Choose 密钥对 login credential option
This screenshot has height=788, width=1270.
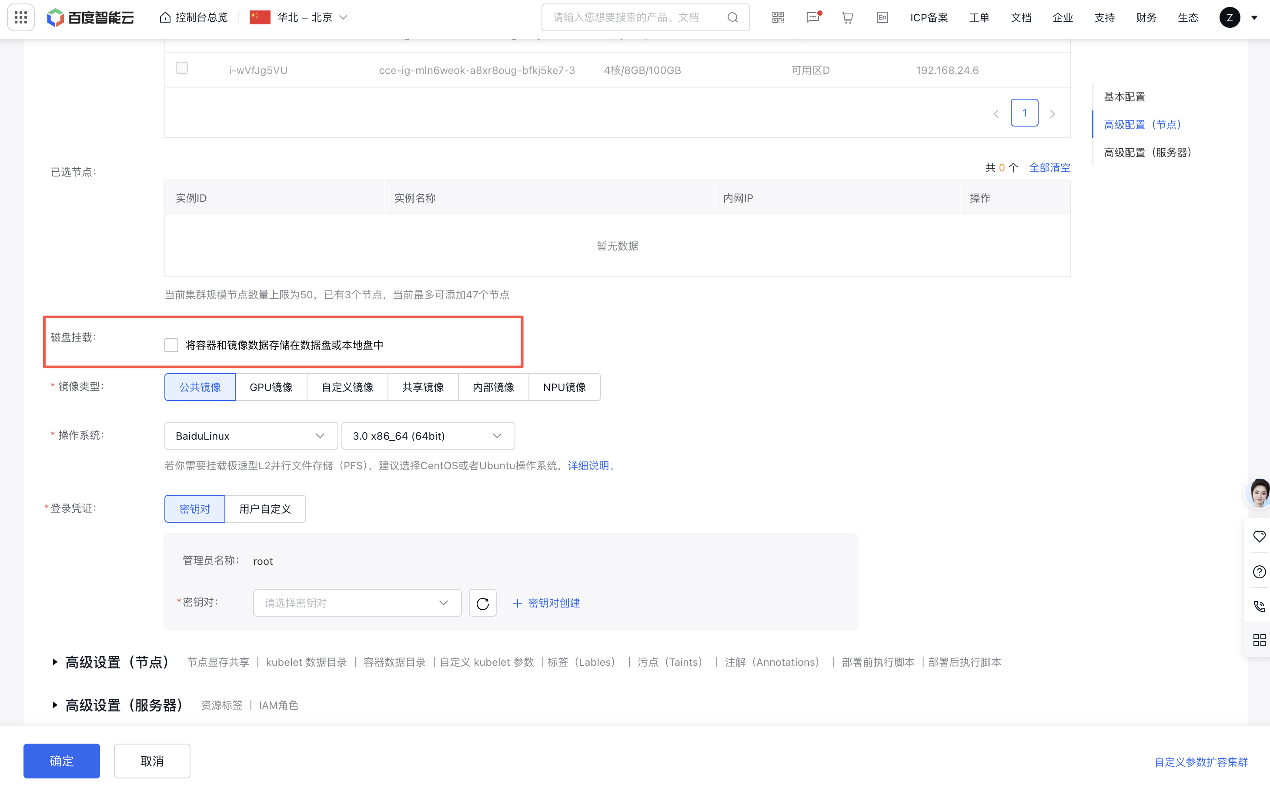(x=194, y=509)
